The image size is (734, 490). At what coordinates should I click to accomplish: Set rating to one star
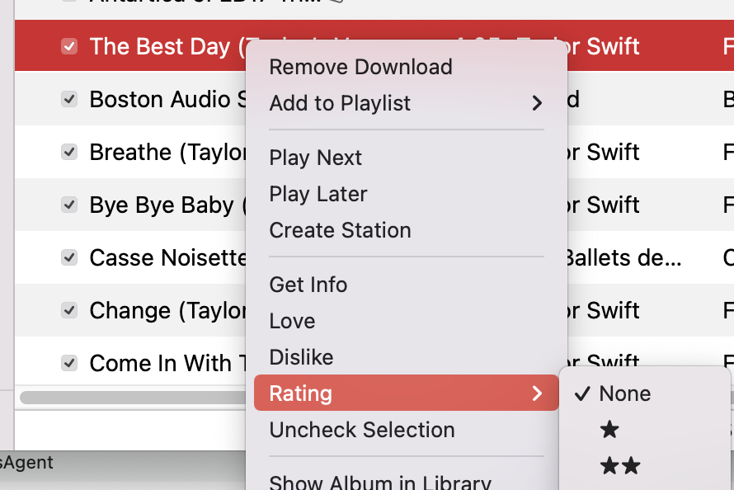(610, 430)
